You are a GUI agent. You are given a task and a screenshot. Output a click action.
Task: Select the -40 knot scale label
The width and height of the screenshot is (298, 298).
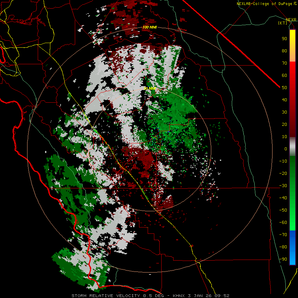[x=283, y=198]
